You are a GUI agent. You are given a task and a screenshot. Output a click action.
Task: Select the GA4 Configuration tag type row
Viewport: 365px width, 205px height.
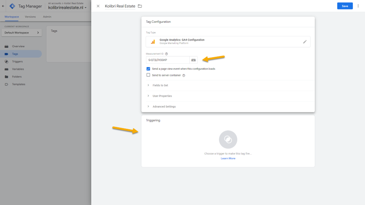click(228, 41)
